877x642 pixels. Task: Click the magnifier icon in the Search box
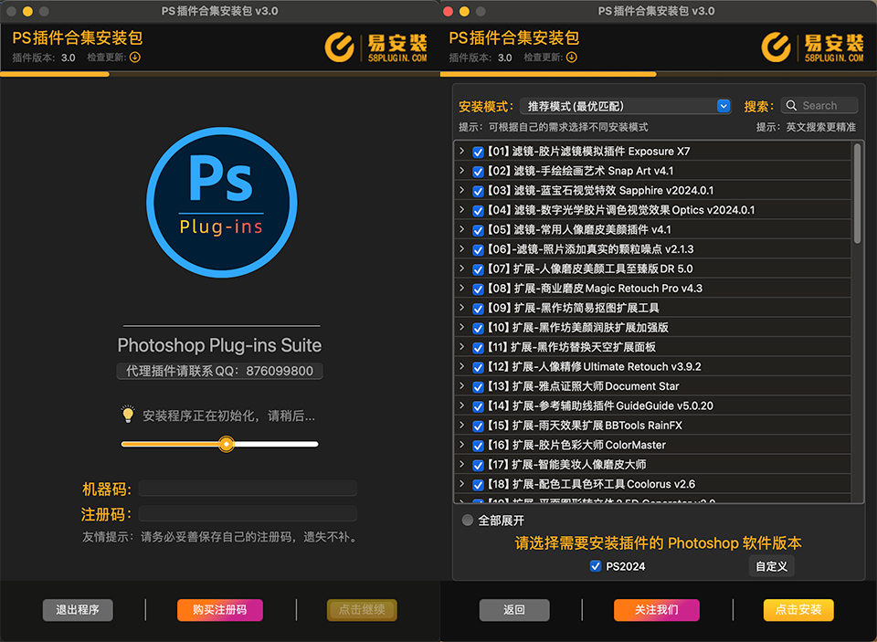[x=791, y=105]
